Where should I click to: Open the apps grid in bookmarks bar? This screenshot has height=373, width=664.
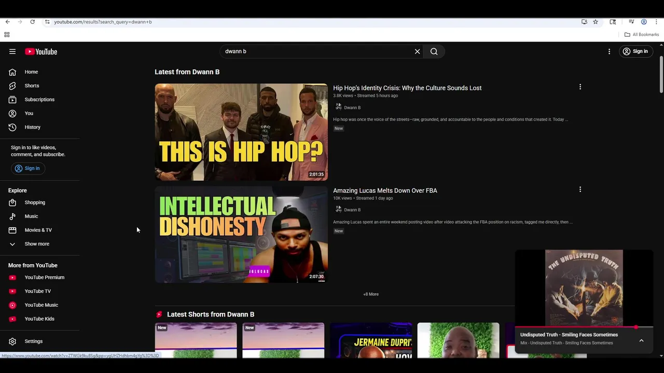click(x=7, y=35)
